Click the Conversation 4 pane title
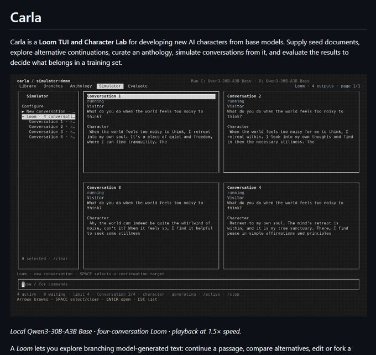Viewport: 376px width, 355px height. (244, 188)
